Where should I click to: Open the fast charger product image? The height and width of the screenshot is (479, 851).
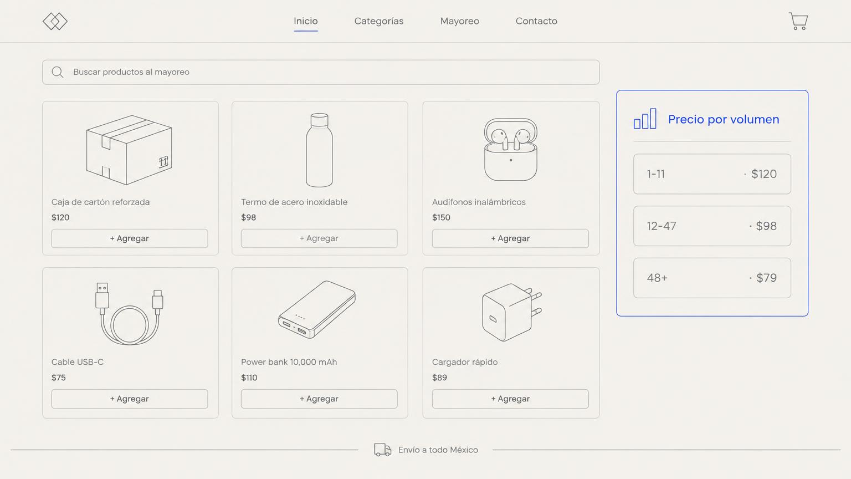tap(511, 312)
